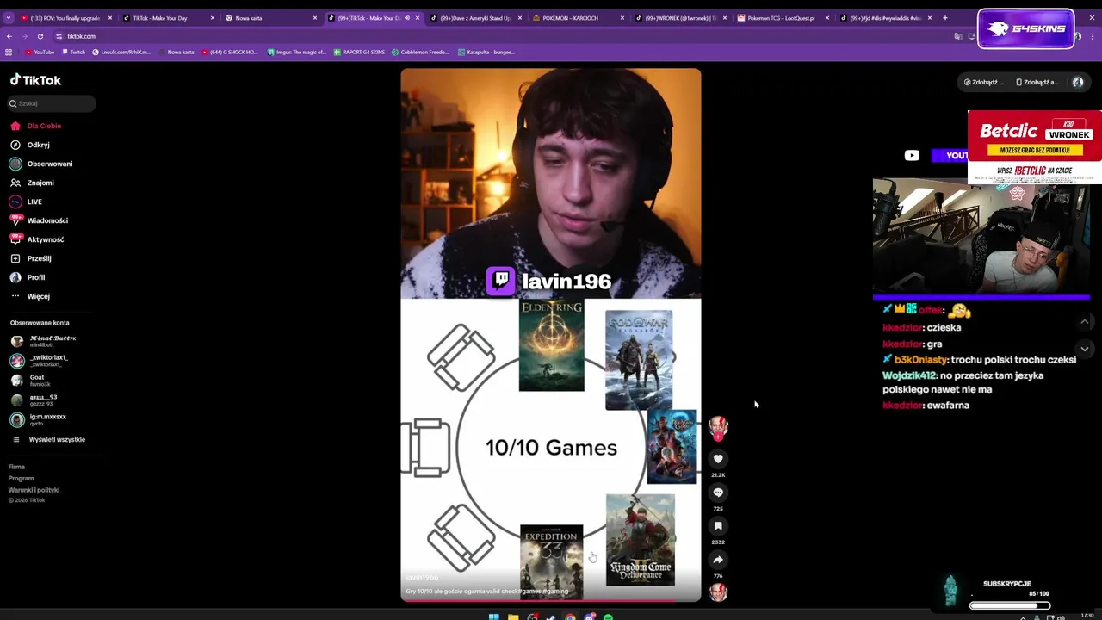Open the browser apps grid icon
This screenshot has height=620, width=1102.
click(x=9, y=52)
